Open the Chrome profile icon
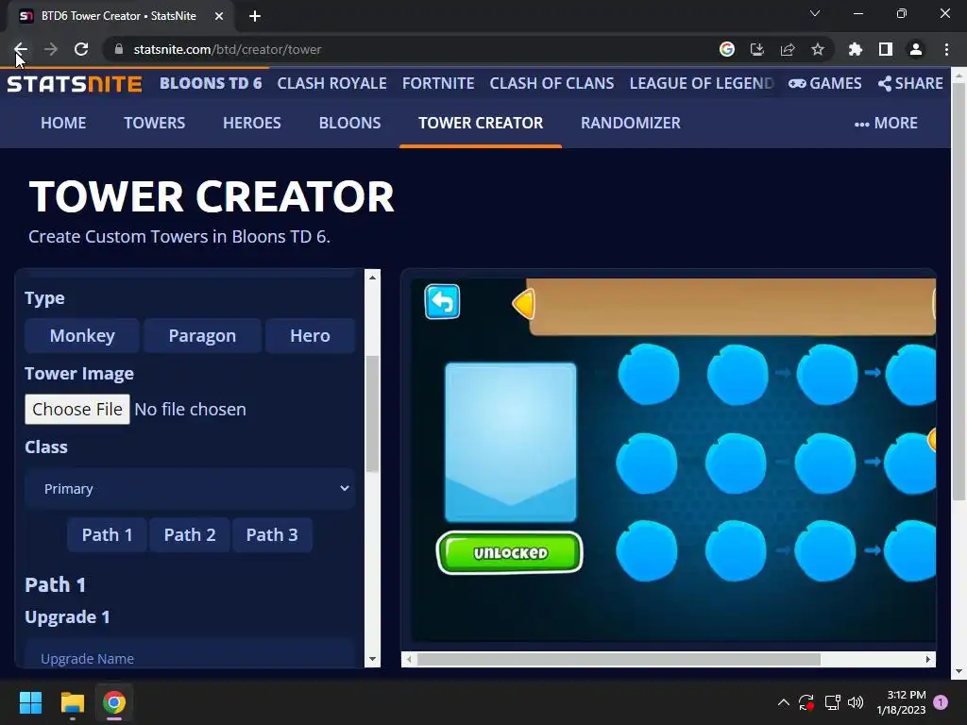This screenshot has width=967, height=725. pos(916,49)
